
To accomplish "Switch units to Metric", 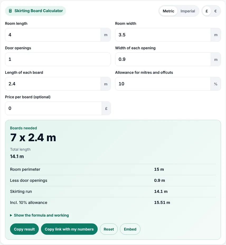I will coord(168,11).
